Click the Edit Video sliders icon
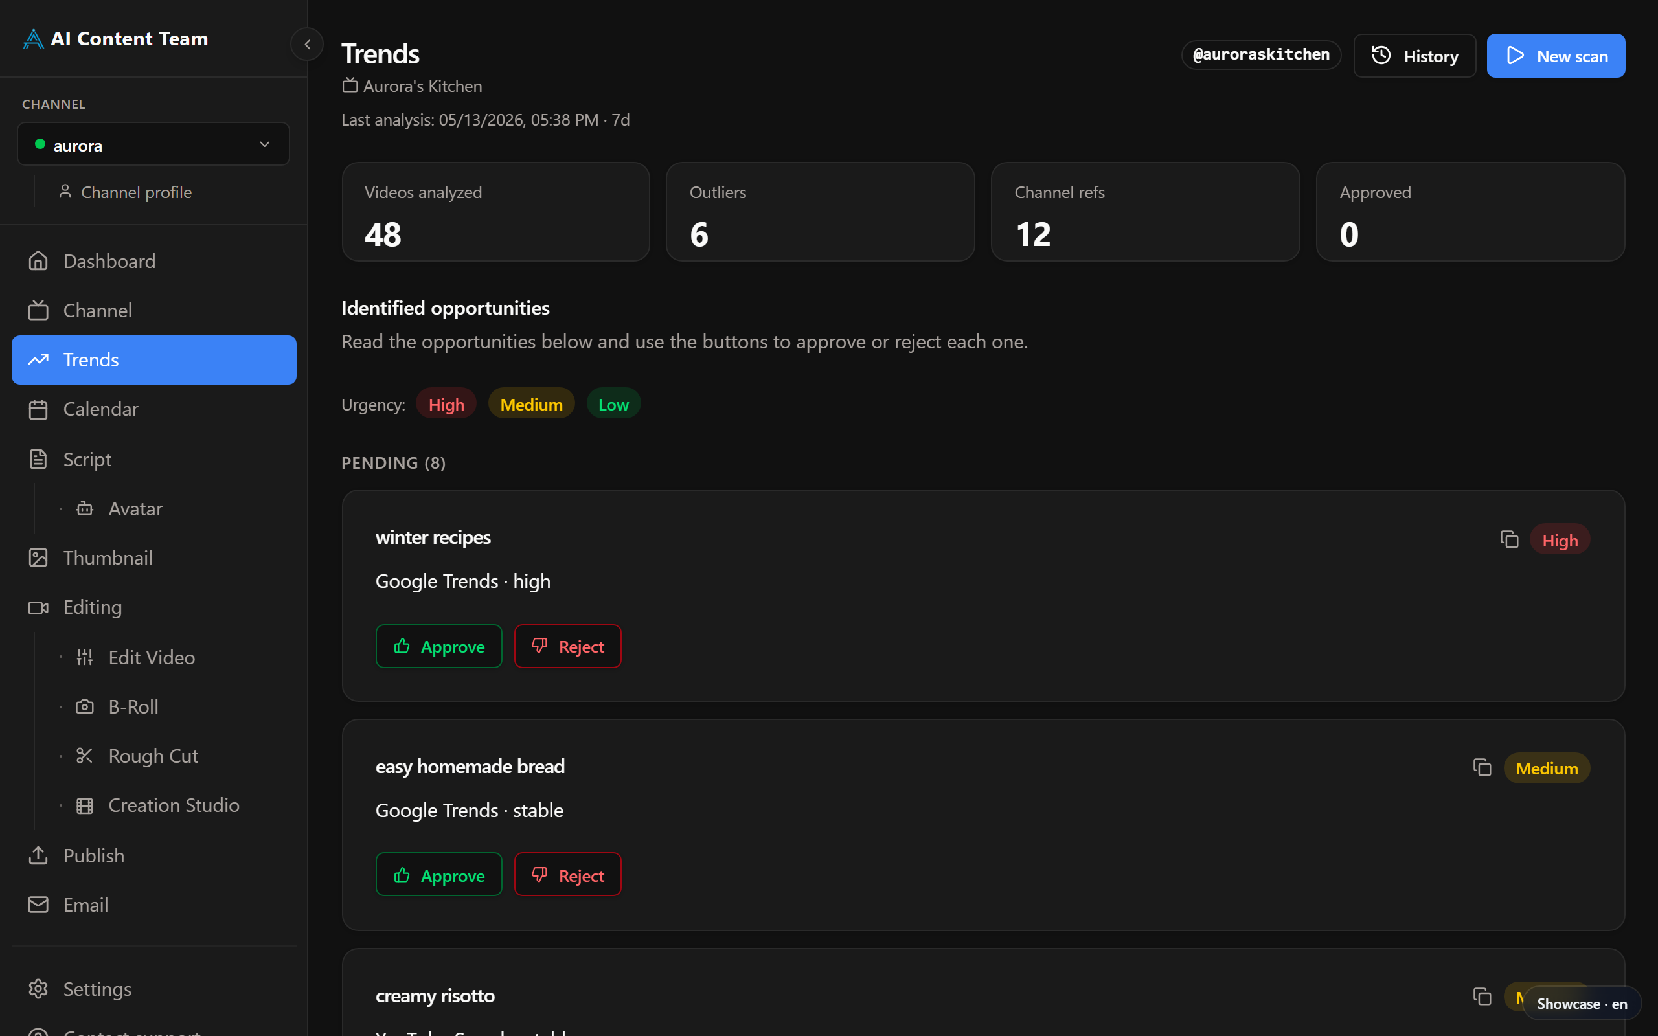This screenshot has height=1036, width=1658. [x=85, y=657]
